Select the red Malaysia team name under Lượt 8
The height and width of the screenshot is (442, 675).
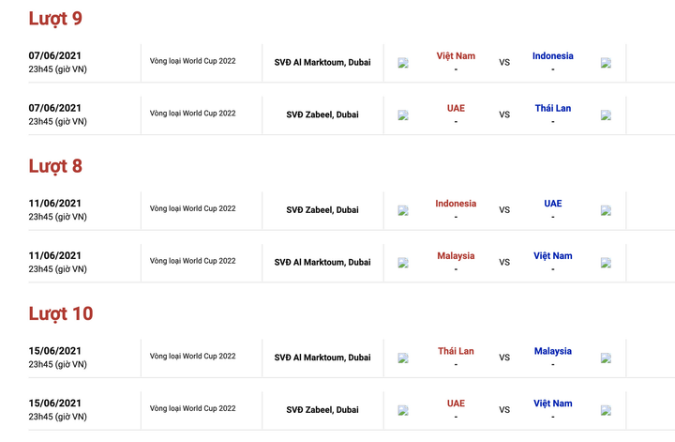click(456, 256)
